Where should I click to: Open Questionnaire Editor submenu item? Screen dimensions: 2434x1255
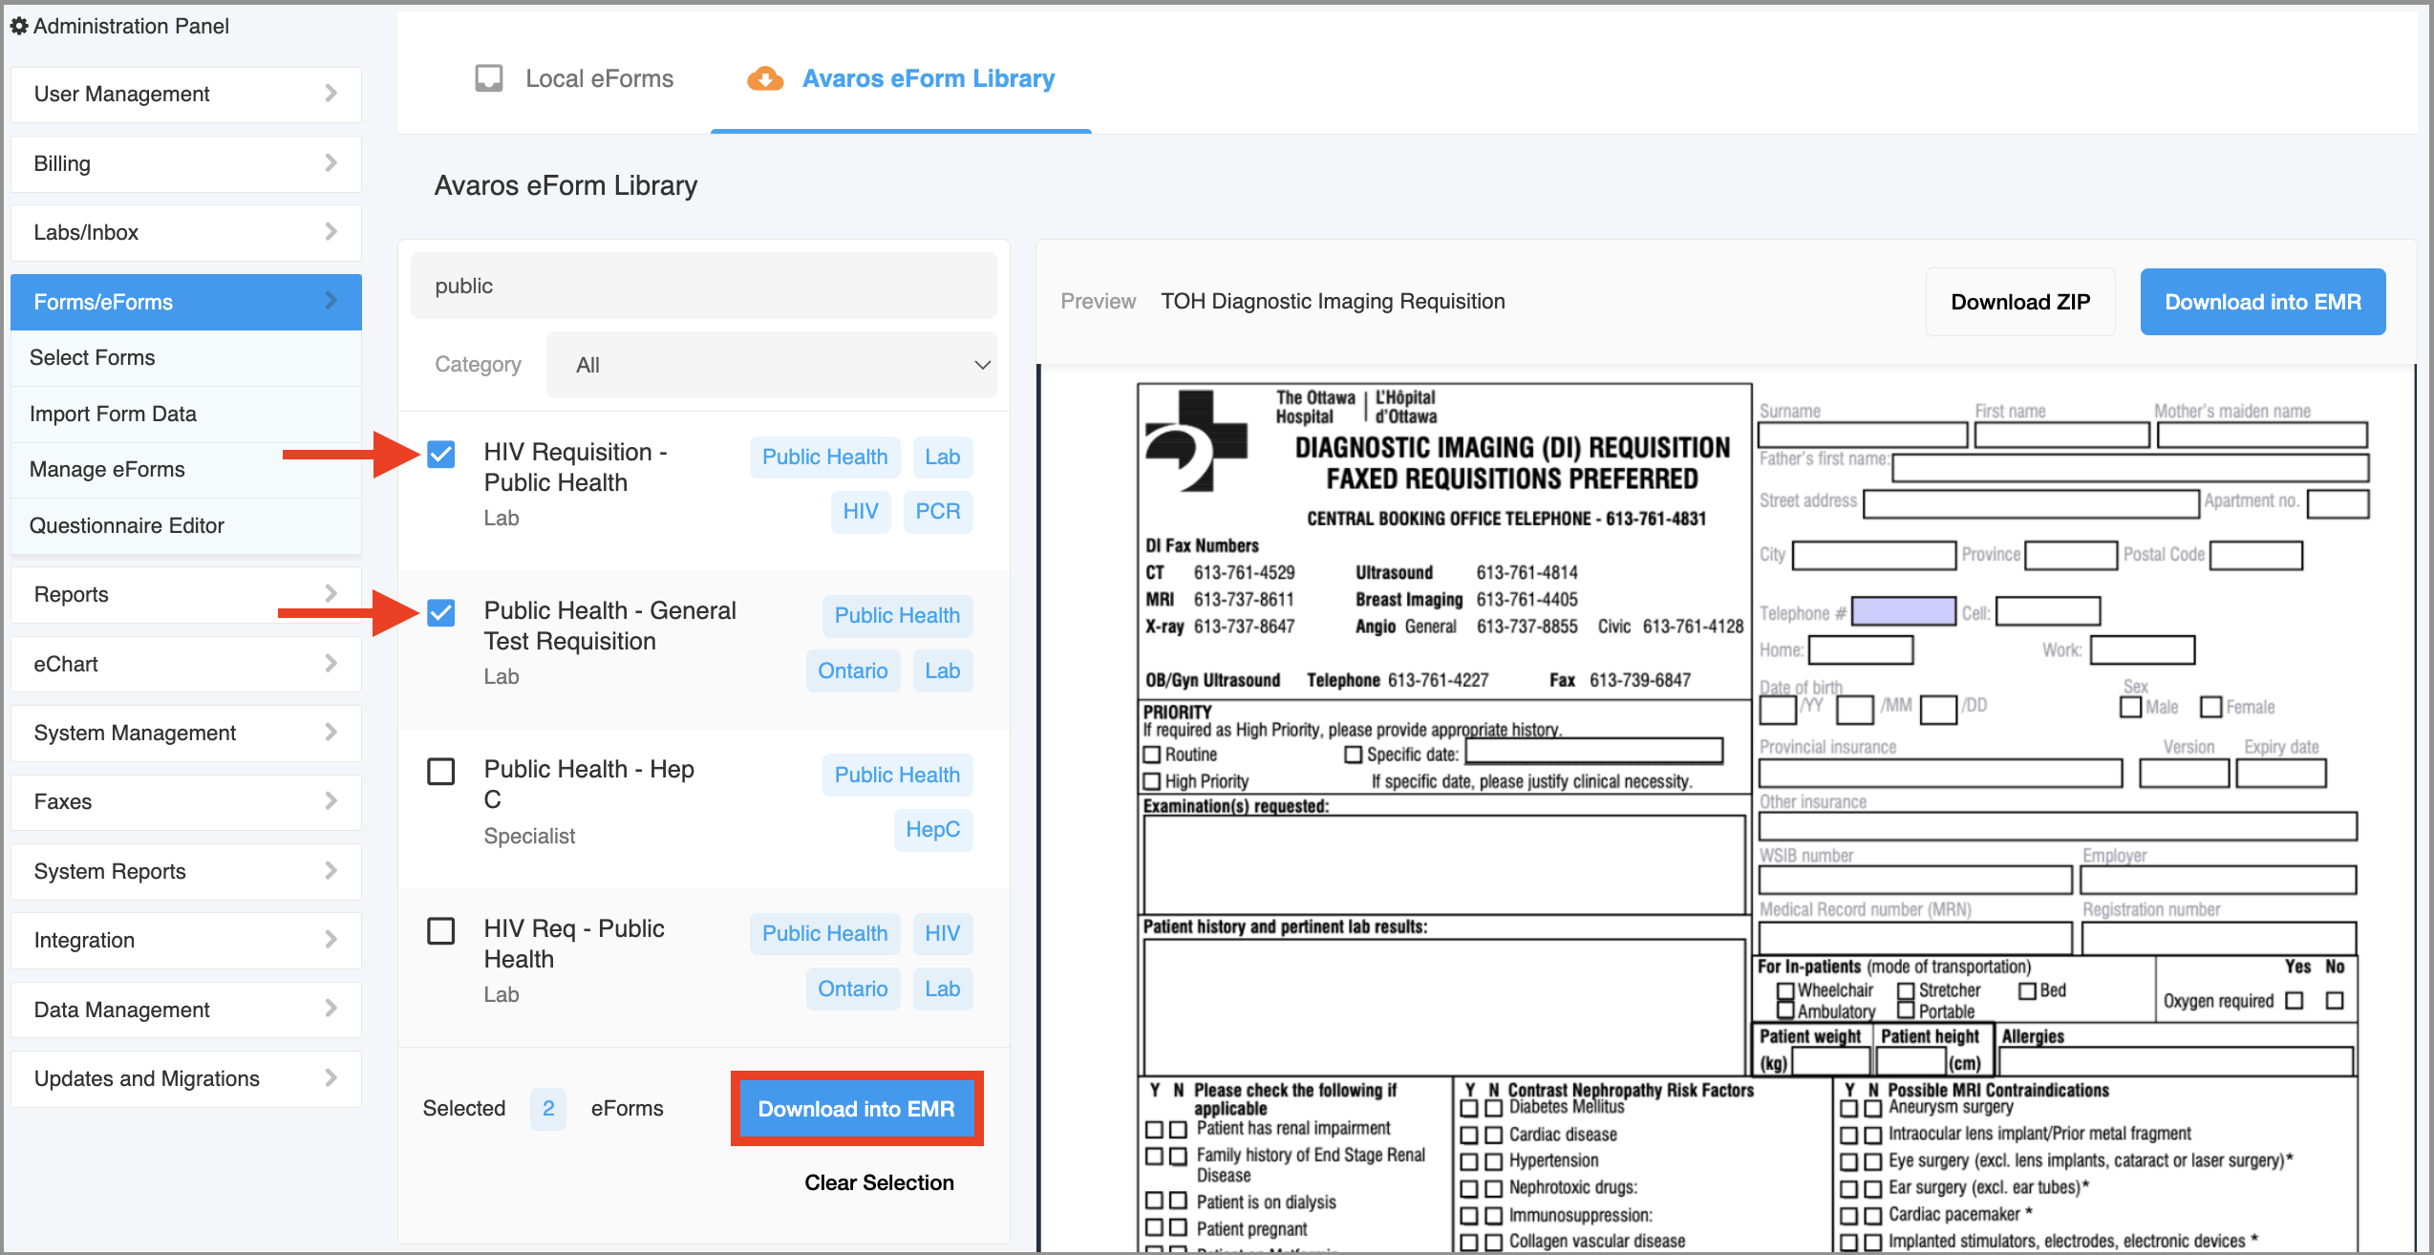click(186, 525)
